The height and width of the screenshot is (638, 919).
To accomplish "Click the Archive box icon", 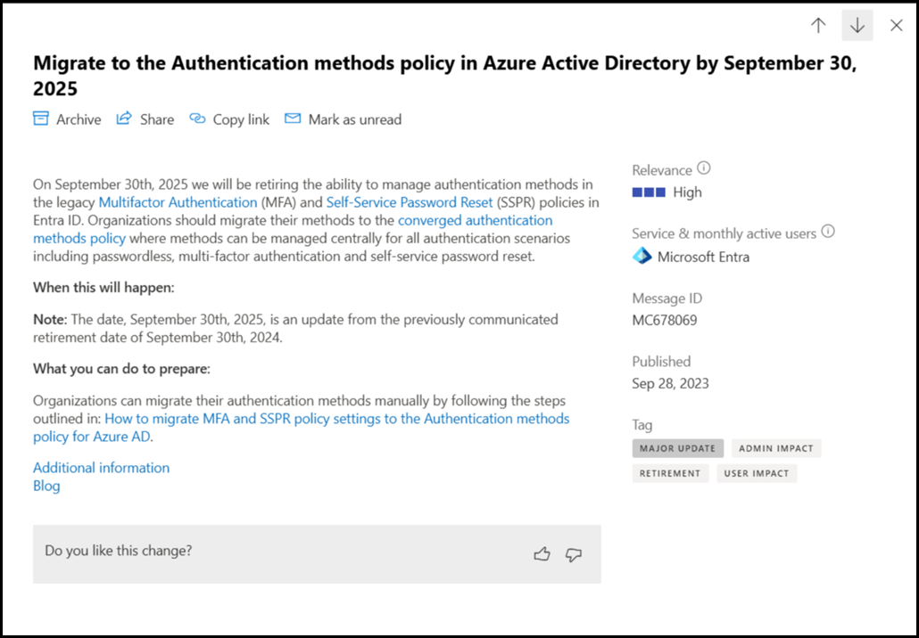I will pos(41,119).
